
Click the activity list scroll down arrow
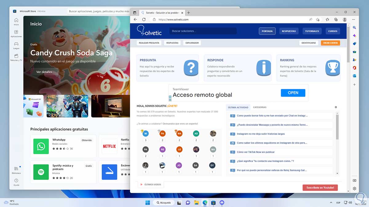(337, 174)
